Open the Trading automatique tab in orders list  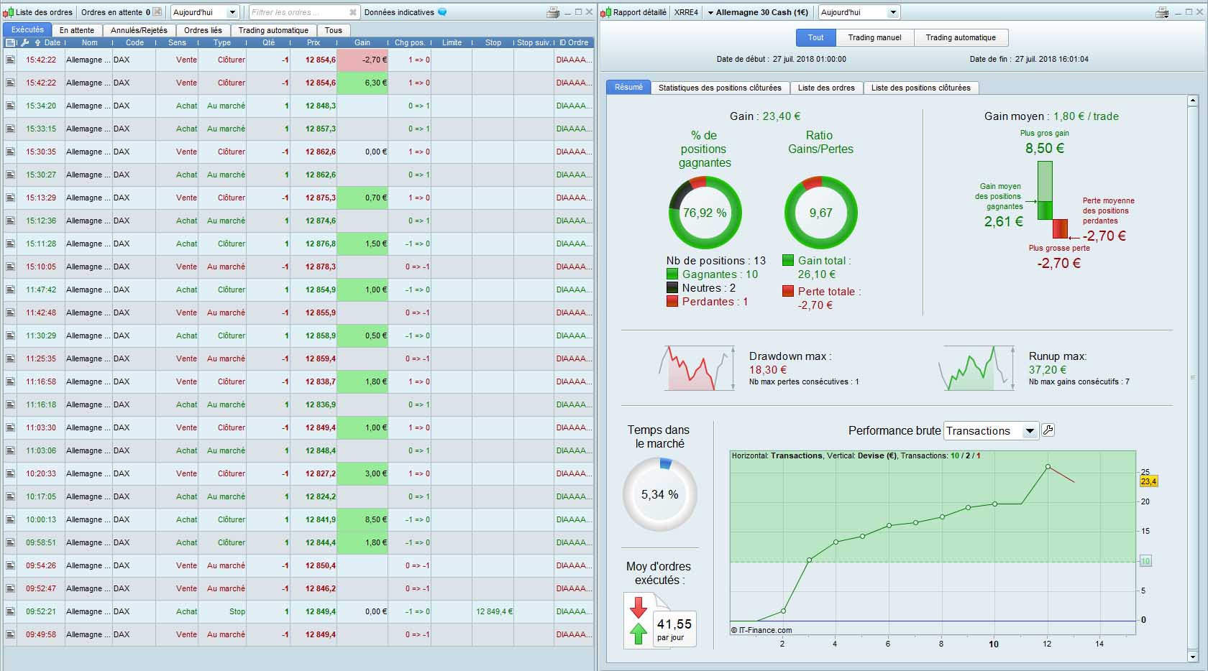[x=273, y=30]
